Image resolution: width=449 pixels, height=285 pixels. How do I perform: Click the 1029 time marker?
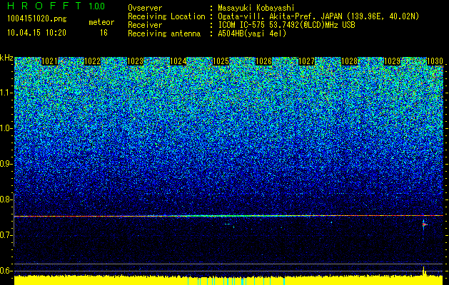pyautogui.click(x=392, y=61)
